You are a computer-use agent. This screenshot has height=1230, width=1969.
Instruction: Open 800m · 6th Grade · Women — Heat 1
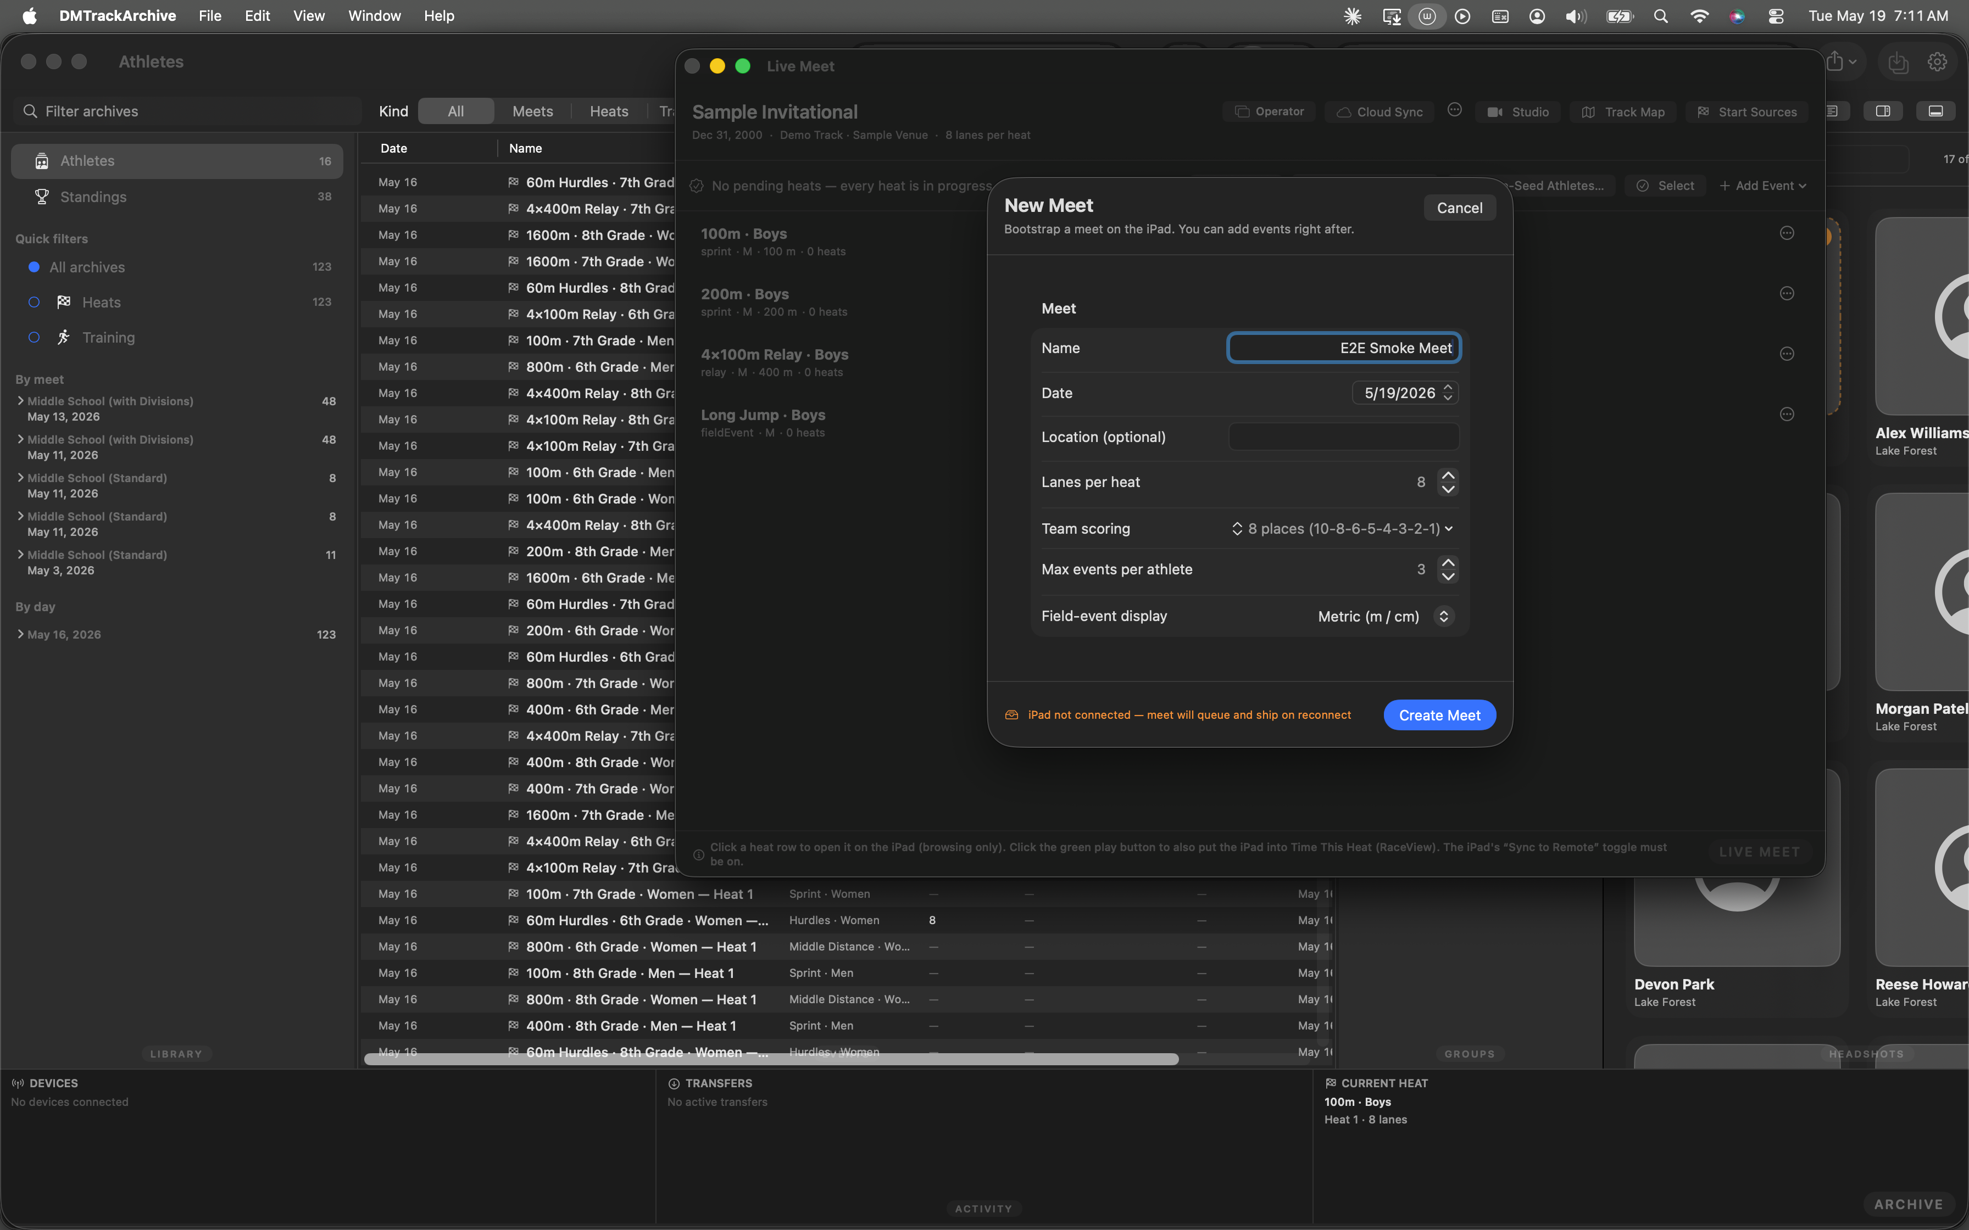coord(641,947)
